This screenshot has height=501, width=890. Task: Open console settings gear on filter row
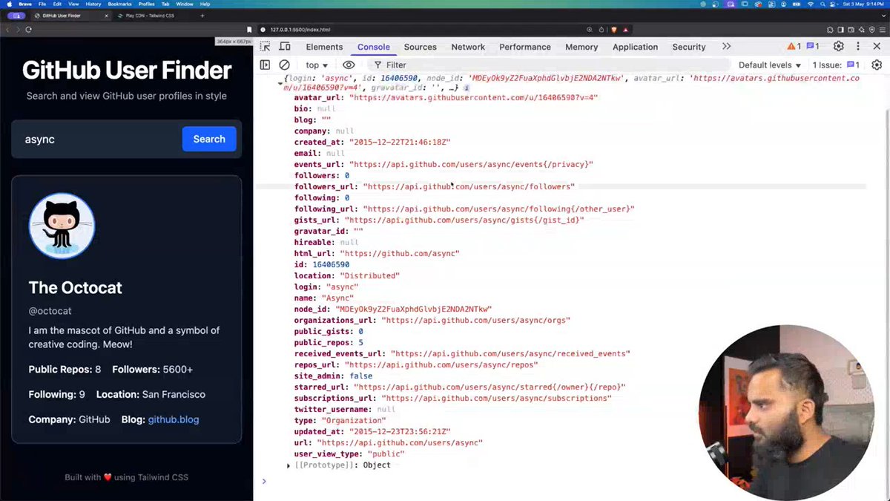coord(877,65)
